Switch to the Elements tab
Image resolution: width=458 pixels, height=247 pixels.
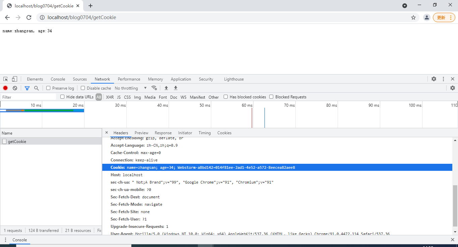click(x=35, y=79)
